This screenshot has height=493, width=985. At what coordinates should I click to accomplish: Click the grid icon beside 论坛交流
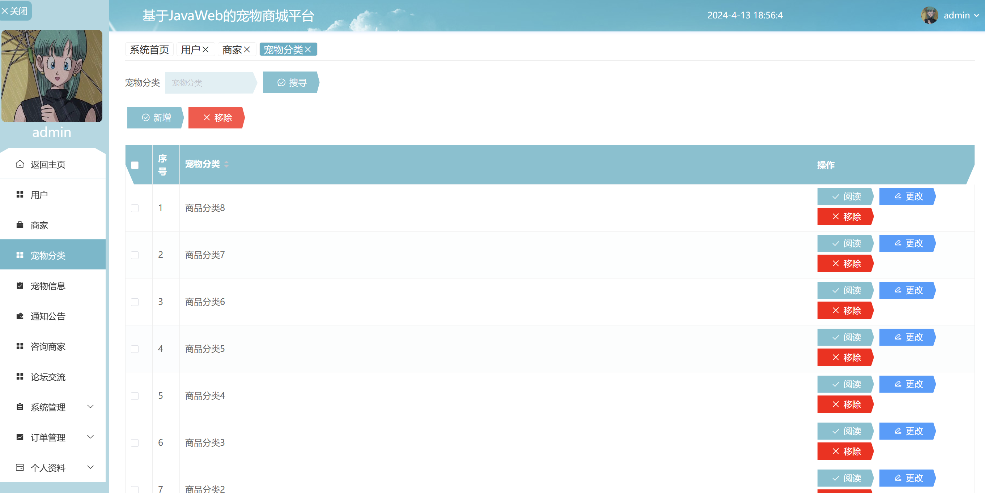(20, 377)
